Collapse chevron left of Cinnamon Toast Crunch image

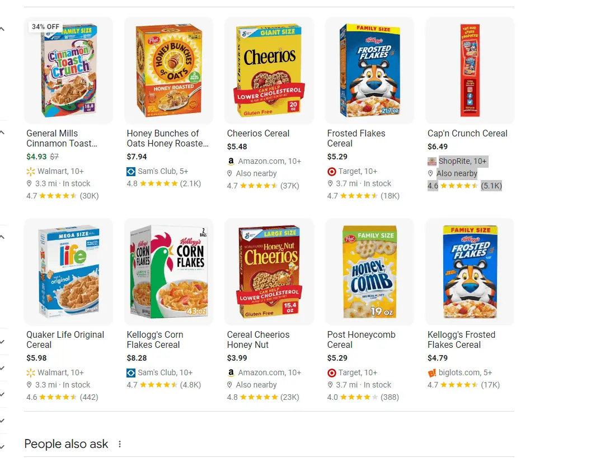(x=3, y=29)
